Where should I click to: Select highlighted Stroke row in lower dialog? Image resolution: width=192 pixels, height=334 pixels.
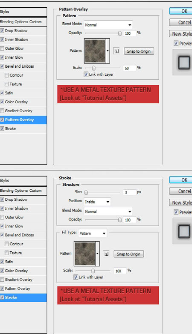pos(23,297)
